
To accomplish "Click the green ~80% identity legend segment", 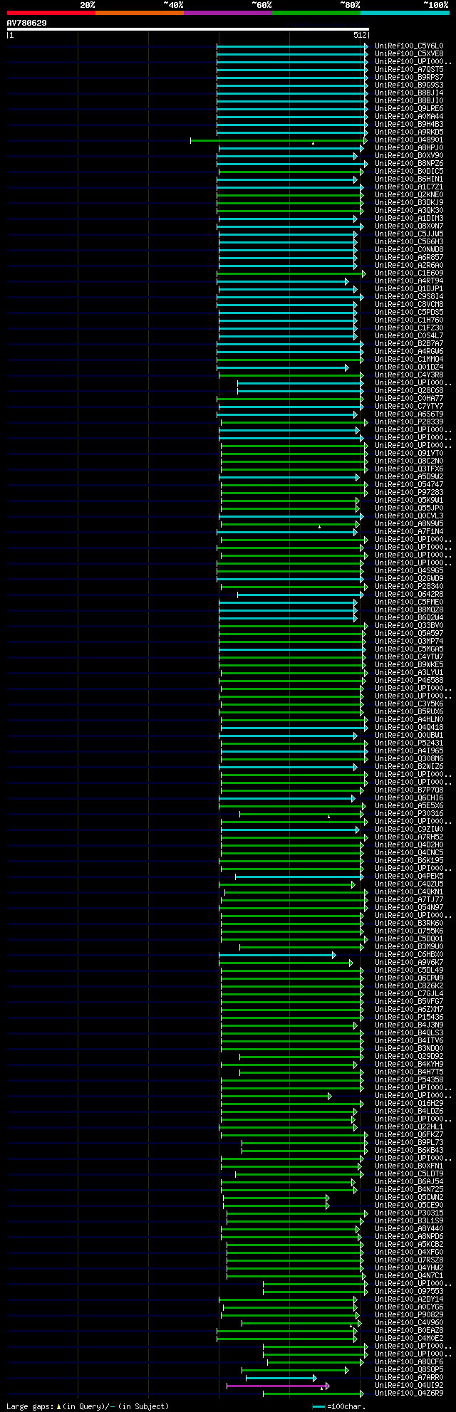I will coord(316,13).
